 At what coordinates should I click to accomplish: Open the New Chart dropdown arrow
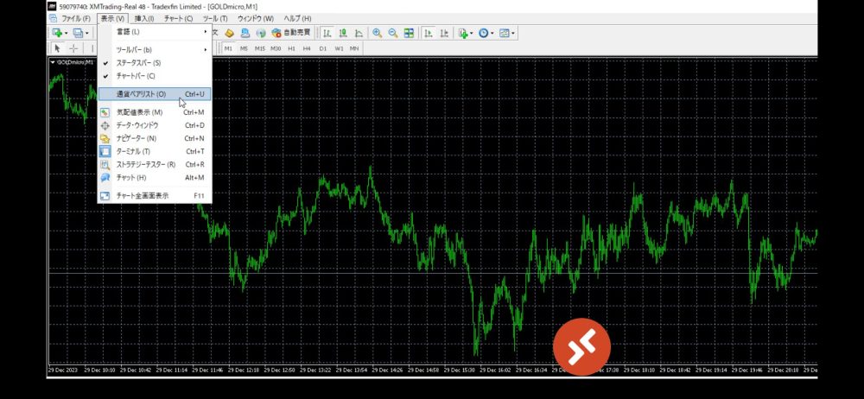click(67, 33)
